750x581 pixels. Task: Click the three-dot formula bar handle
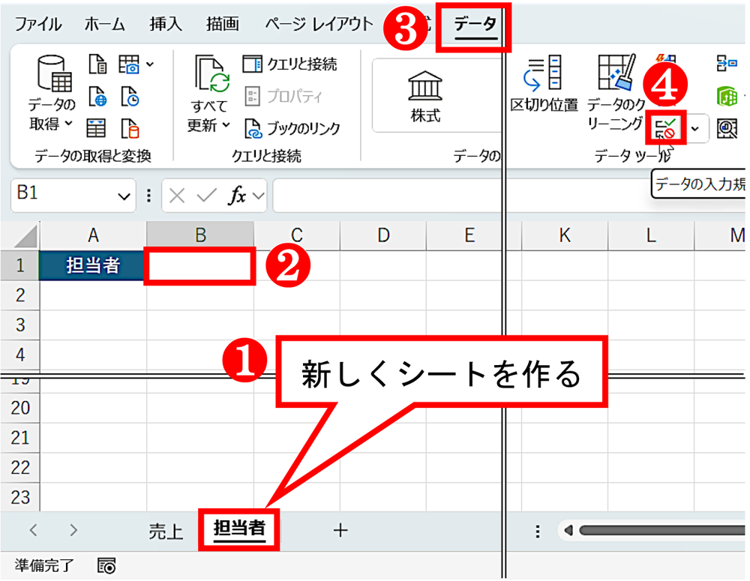149,196
